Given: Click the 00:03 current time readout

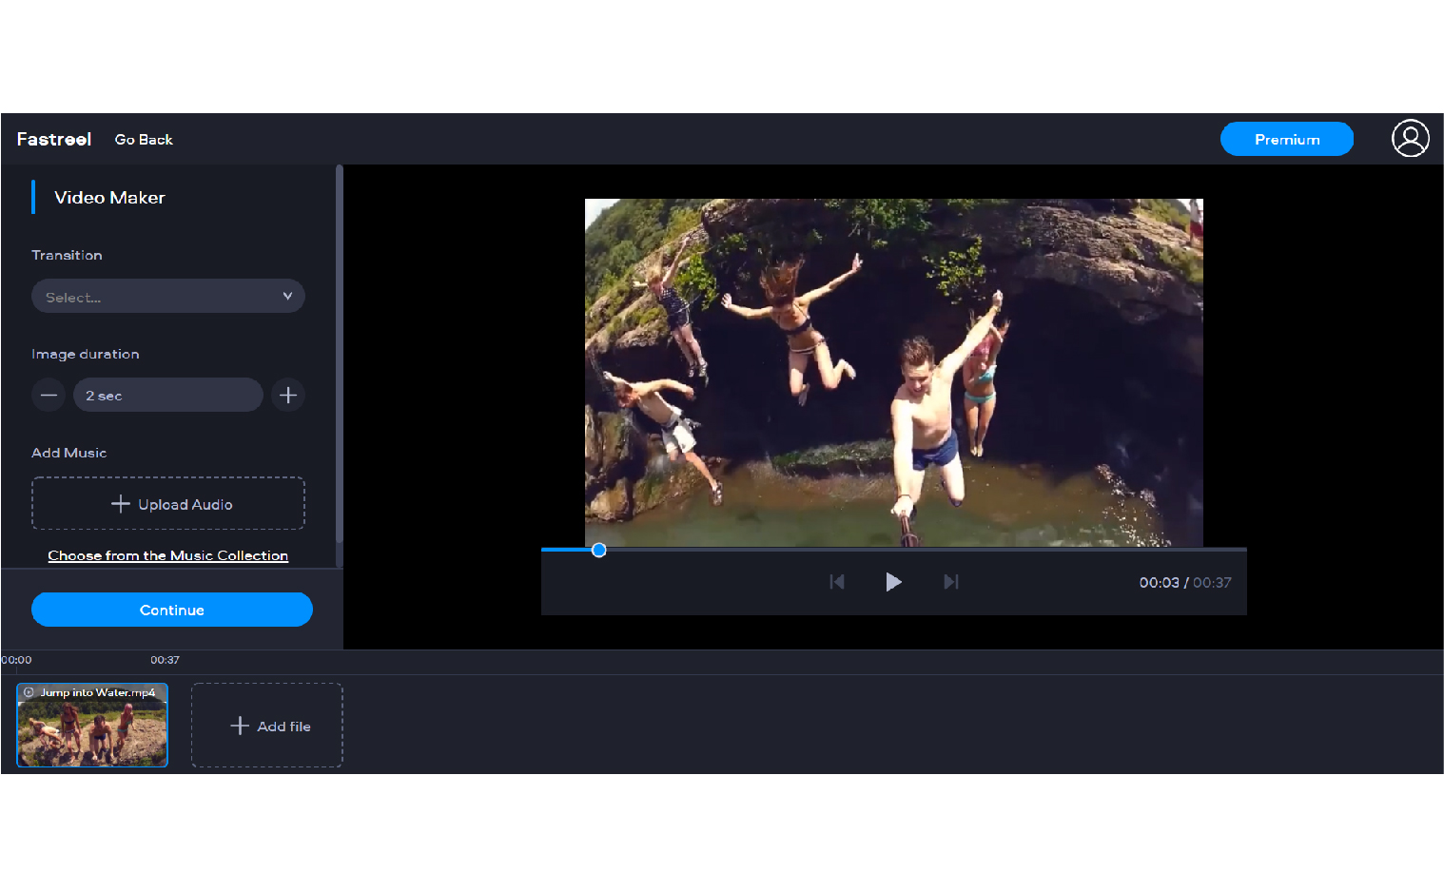Looking at the screenshot, I should pos(1159,583).
